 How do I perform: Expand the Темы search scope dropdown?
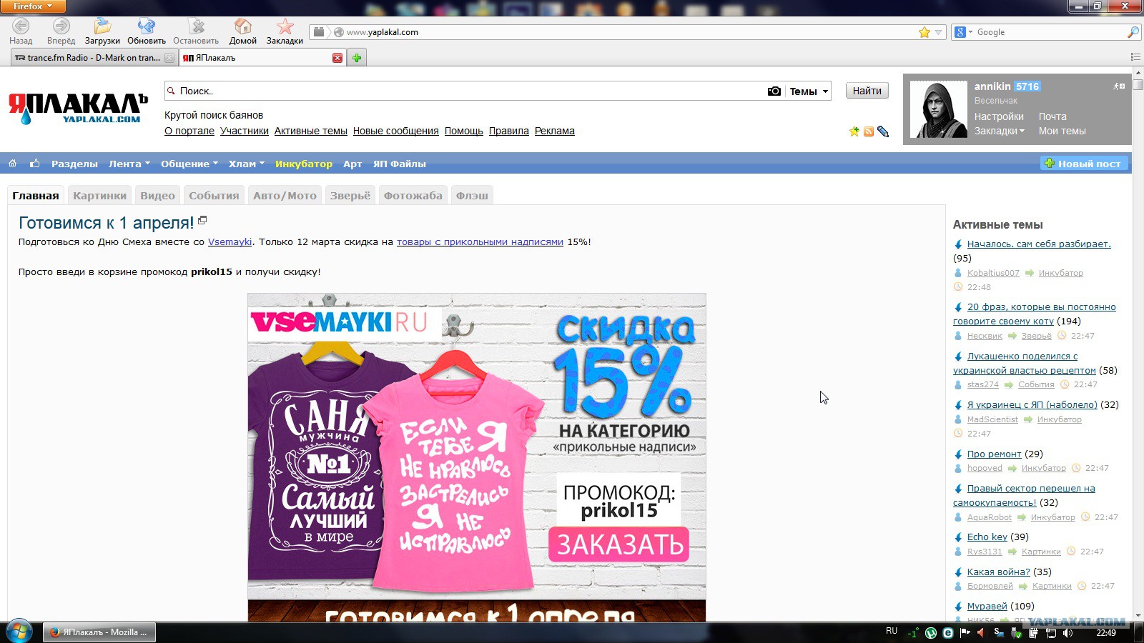(x=809, y=91)
